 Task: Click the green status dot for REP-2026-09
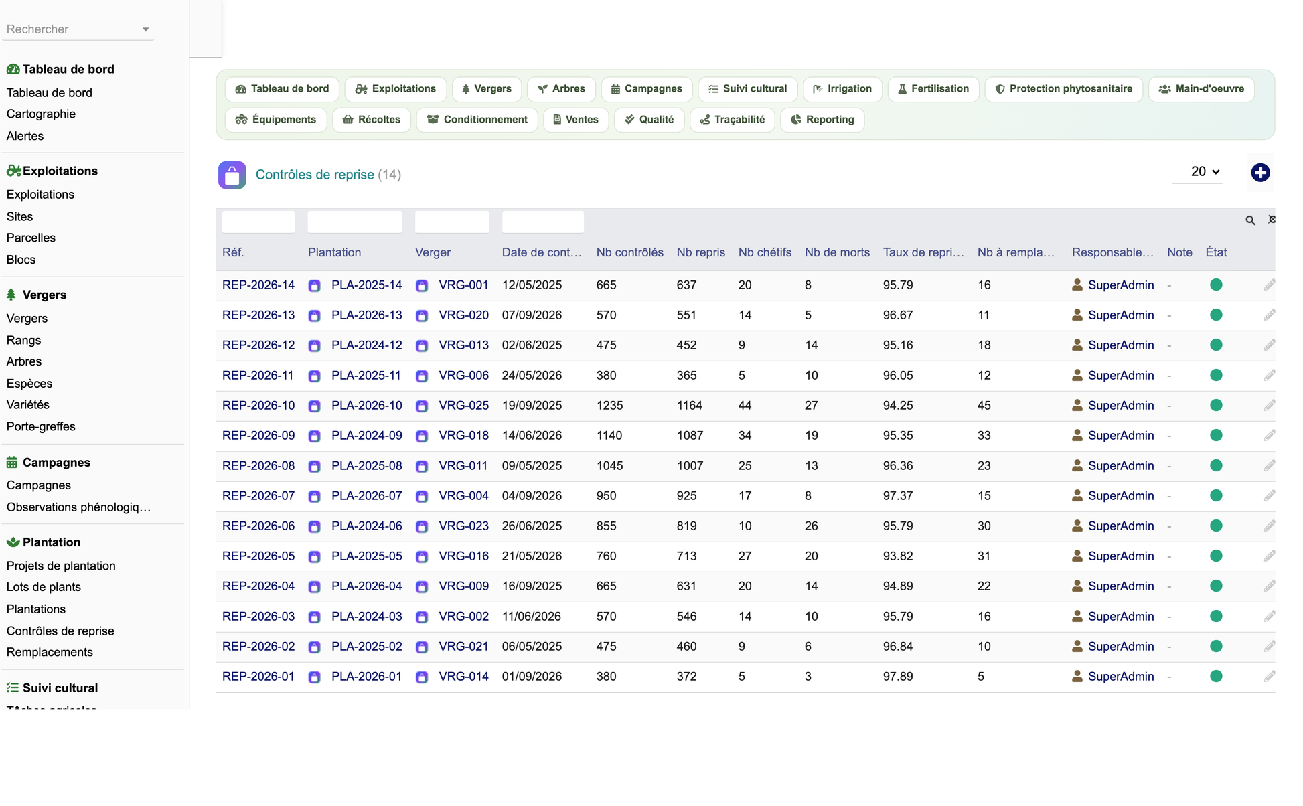coord(1216,436)
